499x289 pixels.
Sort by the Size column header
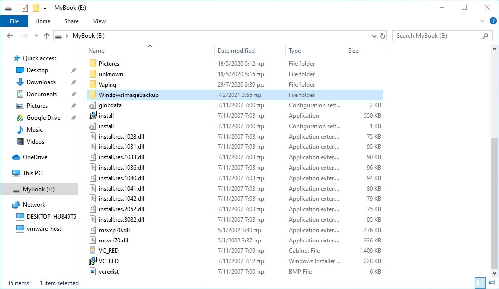coord(353,51)
